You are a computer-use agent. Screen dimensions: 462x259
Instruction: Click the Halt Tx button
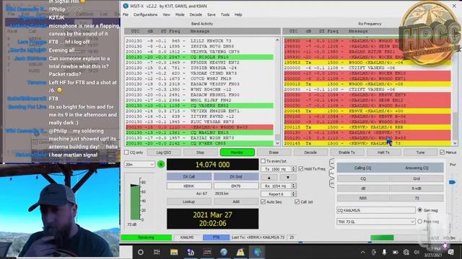point(383,153)
